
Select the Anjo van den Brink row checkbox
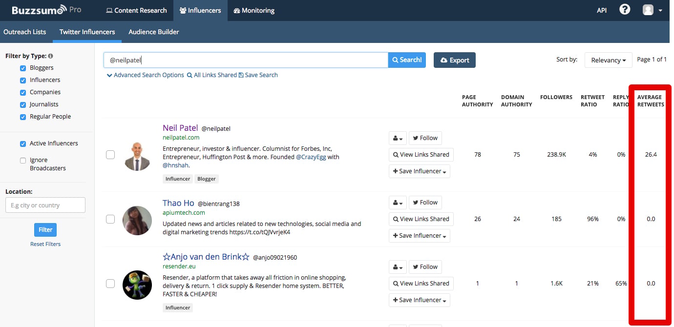110,284
